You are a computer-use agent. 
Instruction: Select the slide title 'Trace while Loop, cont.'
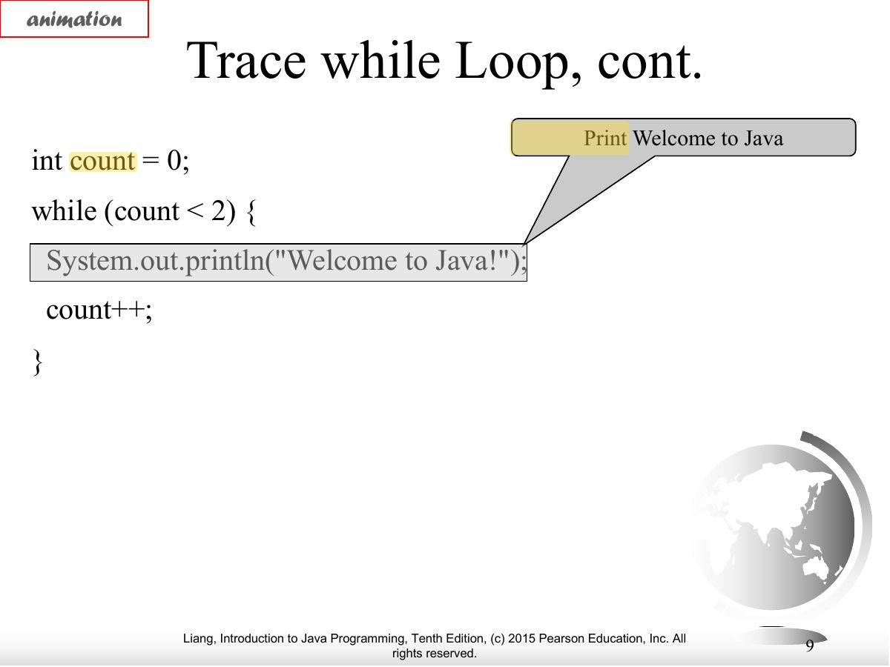click(x=444, y=61)
